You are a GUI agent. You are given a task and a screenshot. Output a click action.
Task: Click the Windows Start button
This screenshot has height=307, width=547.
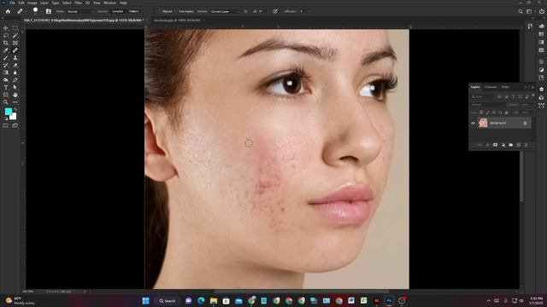146,301
